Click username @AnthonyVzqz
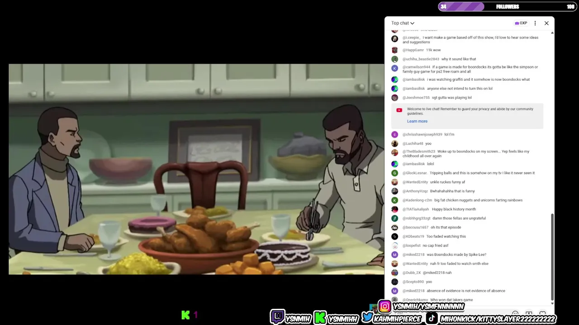The image size is (579, 325). click(415, 191)
